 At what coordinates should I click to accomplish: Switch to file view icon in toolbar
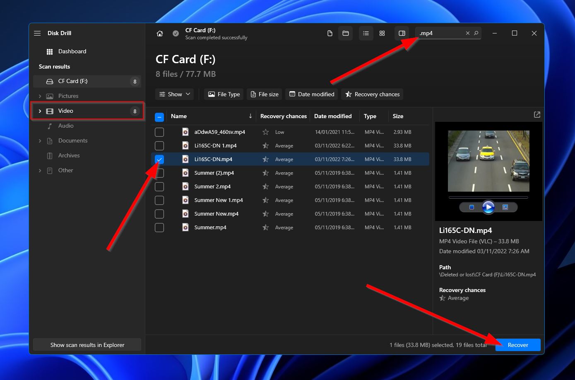click(330, 33)
